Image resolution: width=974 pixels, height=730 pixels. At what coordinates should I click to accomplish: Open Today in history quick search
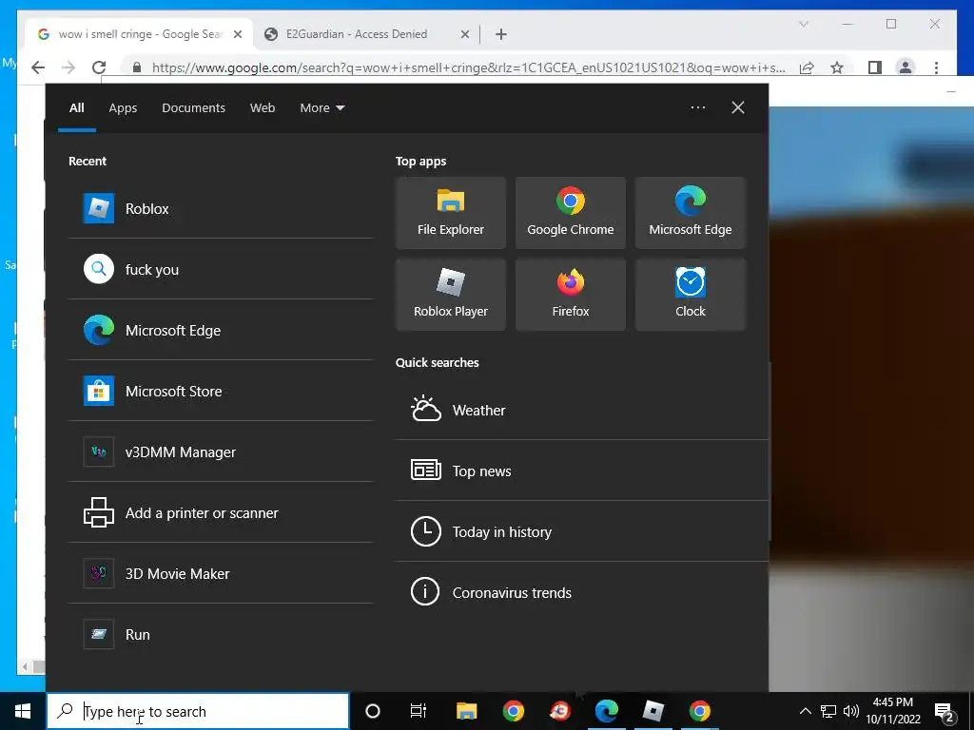tap(582, 531)
